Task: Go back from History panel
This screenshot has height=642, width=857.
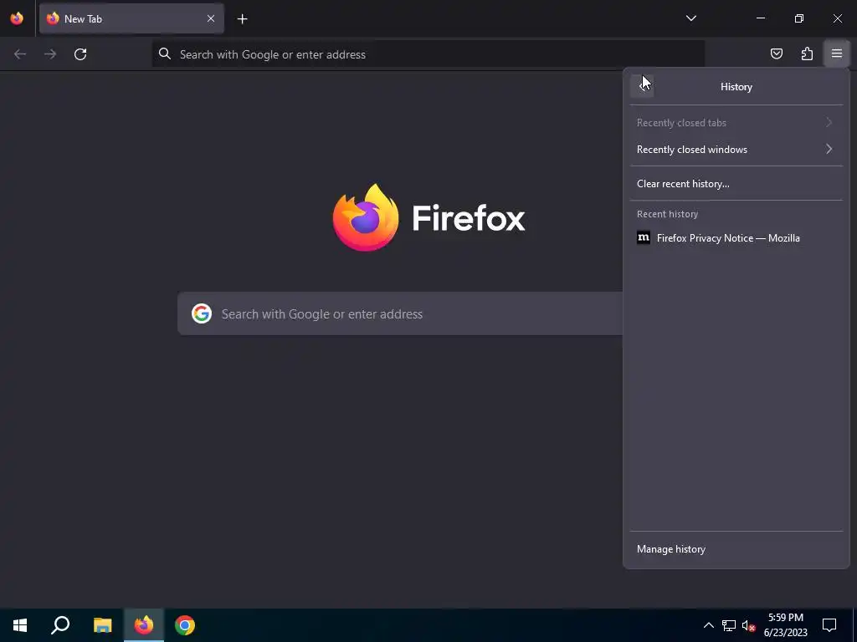Action: point(642,86)
